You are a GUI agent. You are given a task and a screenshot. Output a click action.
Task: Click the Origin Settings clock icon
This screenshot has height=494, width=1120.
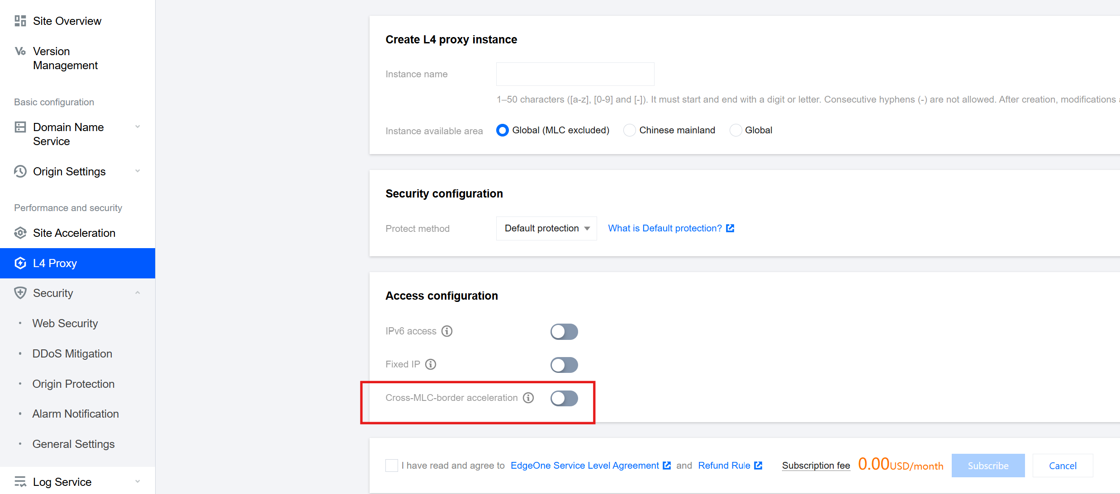(x=20, y=171)
